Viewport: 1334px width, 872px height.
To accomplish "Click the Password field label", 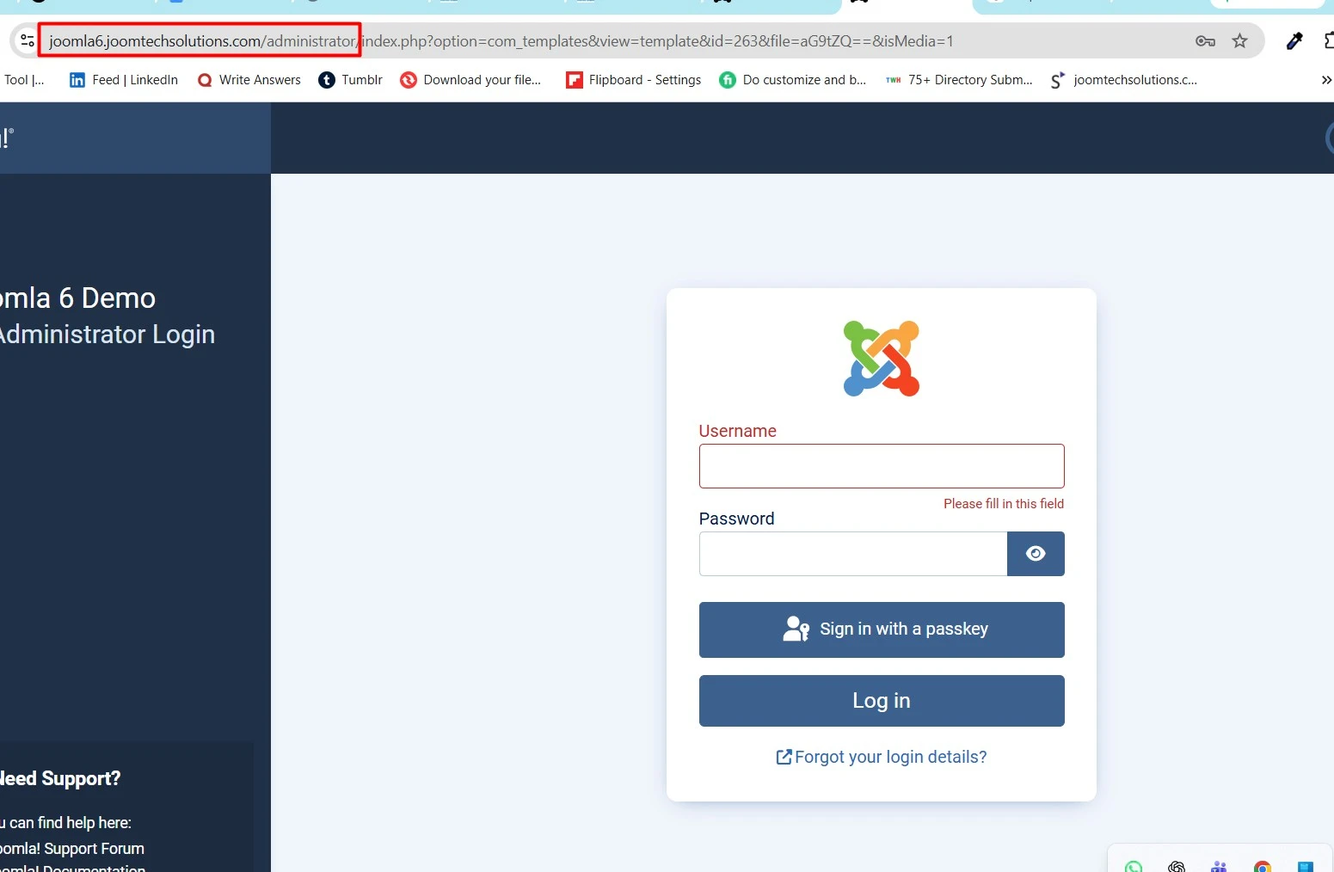I will (737, 519).
